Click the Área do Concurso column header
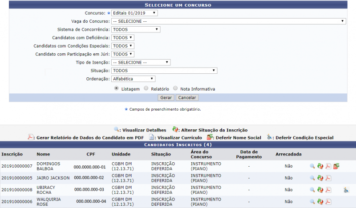The width and height of the screenshot is (356, 208). pyautogui.click(x=201, y=154)
